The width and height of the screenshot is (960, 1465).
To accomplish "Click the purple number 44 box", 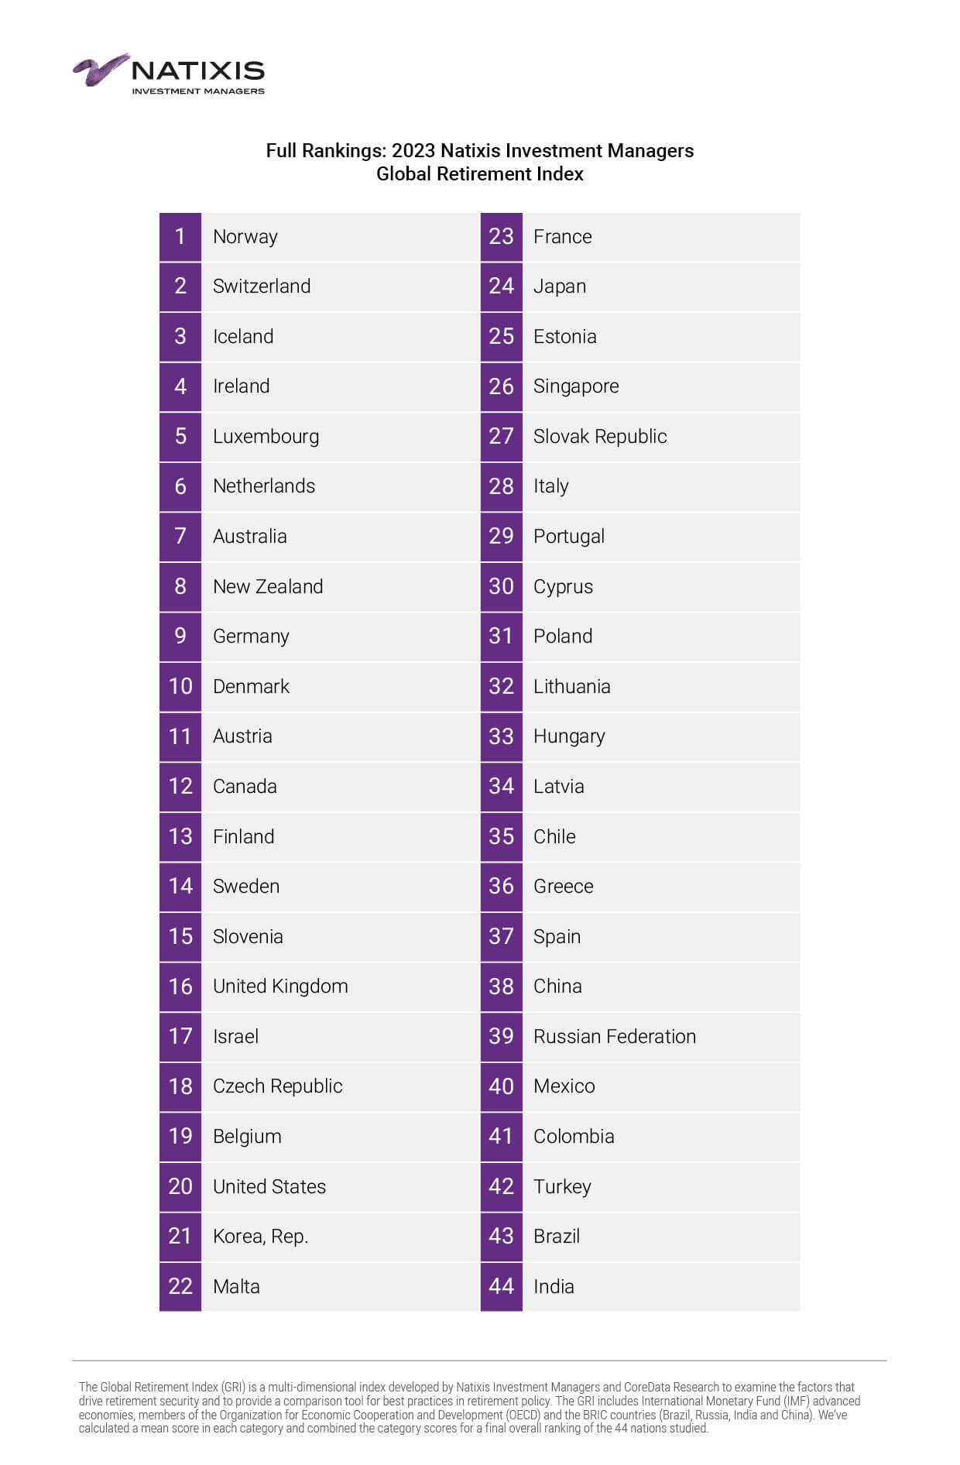I will (501, 1286).
